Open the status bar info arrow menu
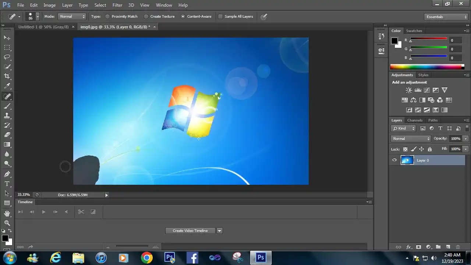This screenshot has height=265, width=471. click(107, 195)
